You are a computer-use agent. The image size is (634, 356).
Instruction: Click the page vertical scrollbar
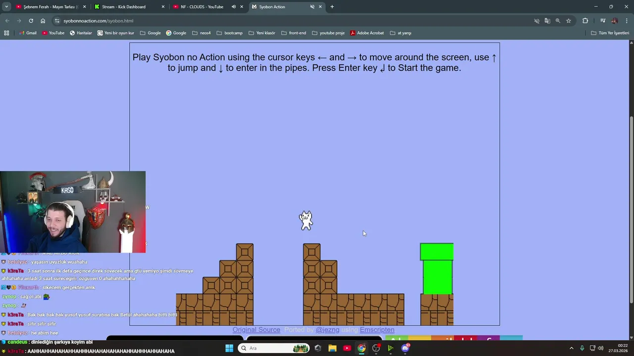(631, 210)
